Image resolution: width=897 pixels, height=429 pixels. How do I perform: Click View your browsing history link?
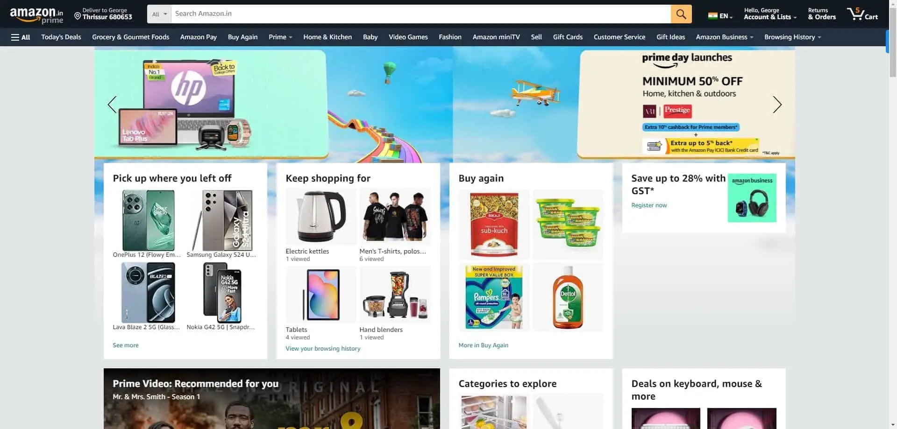coord(323,349)
